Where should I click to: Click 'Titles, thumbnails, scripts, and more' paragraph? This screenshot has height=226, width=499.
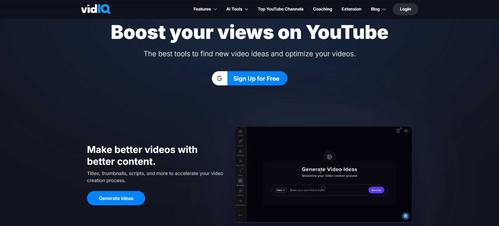[155, 177]
